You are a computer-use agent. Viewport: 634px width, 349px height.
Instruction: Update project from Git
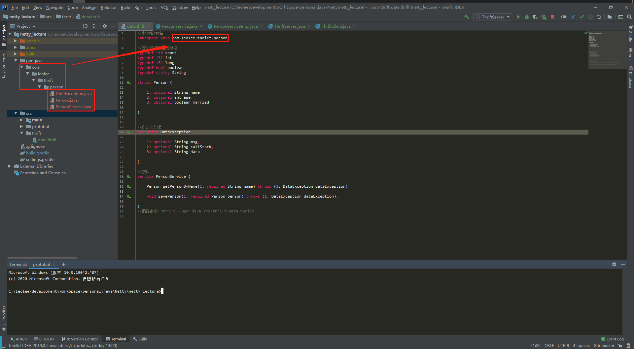click(x=573, y=16)
